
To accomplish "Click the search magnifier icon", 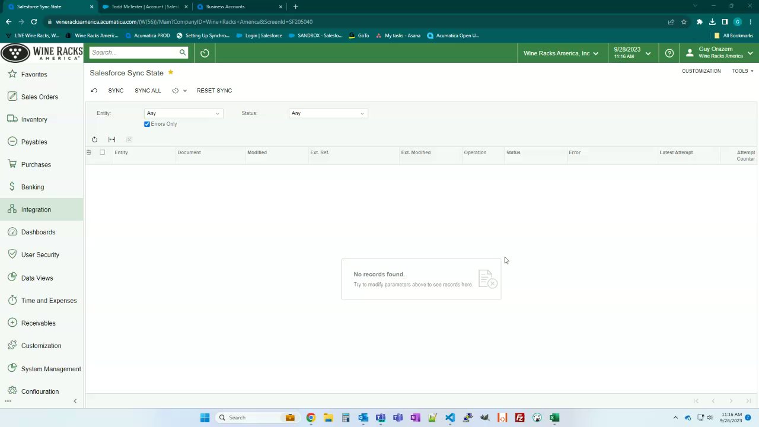I will [x=183, y=52].
